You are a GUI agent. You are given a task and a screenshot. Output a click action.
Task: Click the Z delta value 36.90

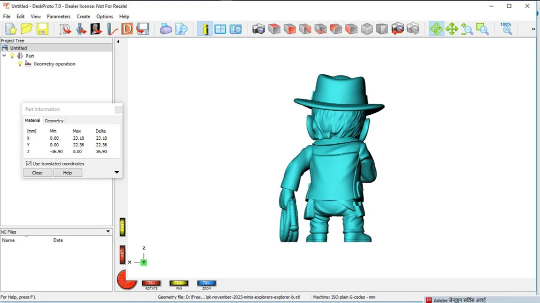[101, 151]
